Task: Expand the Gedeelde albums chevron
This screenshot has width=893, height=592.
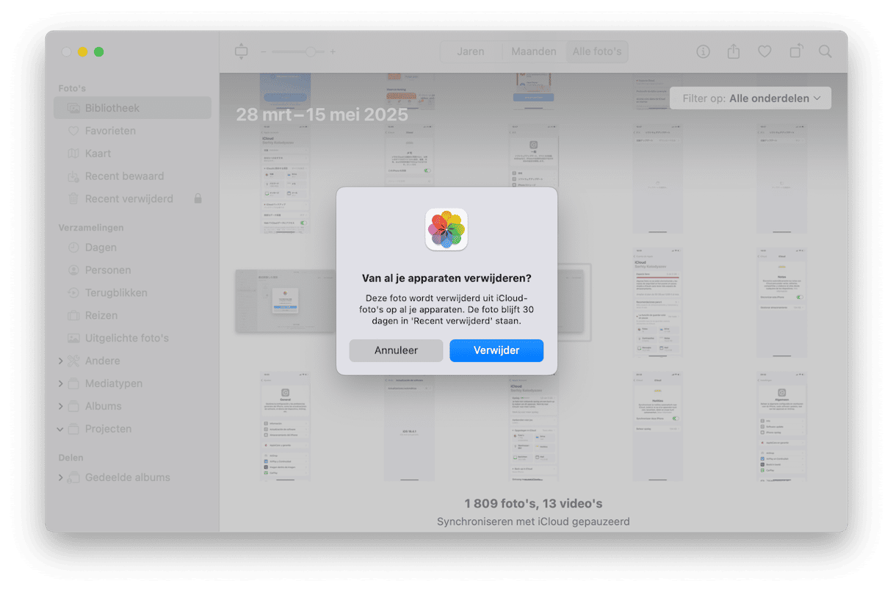Action: pyautogui.click(x=60, y=478)
